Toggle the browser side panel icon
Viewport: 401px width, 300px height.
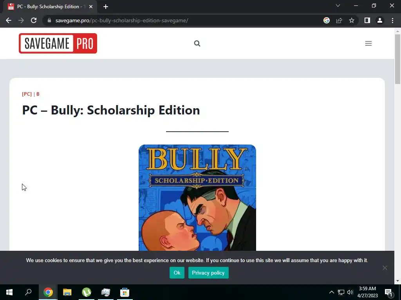point(367,20)
